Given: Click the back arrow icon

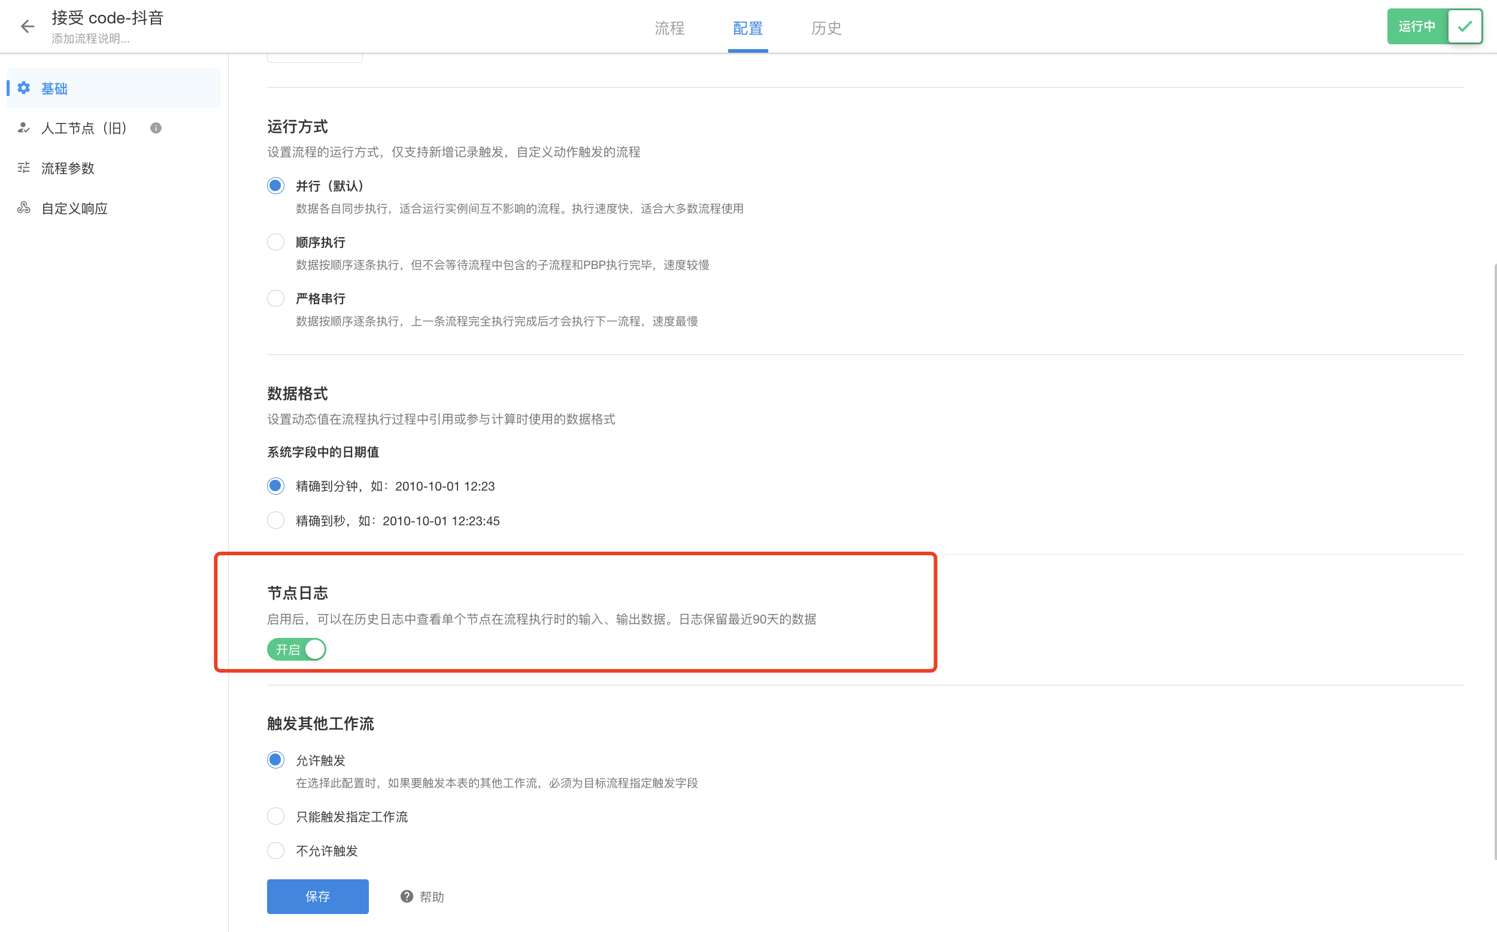Looking at the screenshot, I should pos(27,26).
